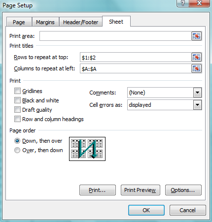Confirm settings with OK button

click(146, 210)
